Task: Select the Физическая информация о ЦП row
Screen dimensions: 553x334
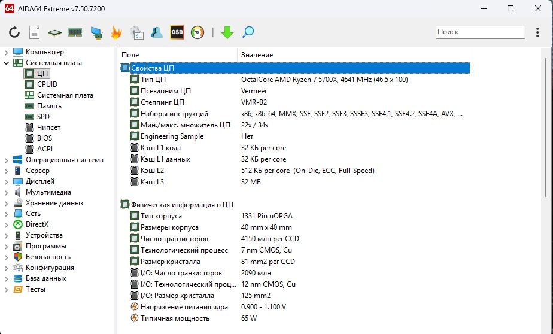Action: [x=295, y=205]
